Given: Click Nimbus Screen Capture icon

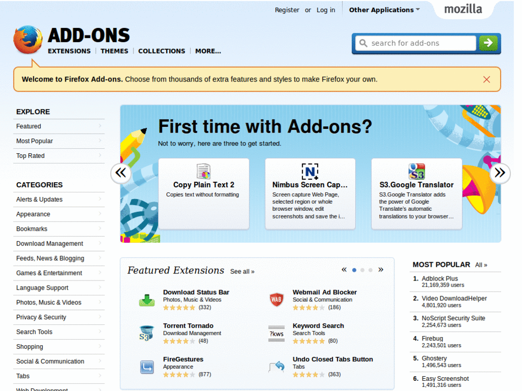Looking at the screenshot, I should (310, 171).
